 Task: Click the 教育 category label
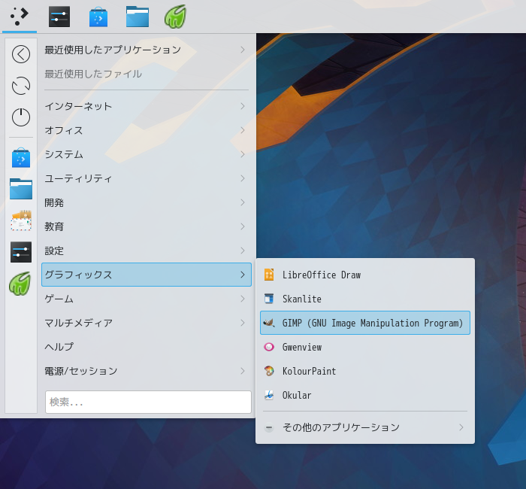(54, 226)
